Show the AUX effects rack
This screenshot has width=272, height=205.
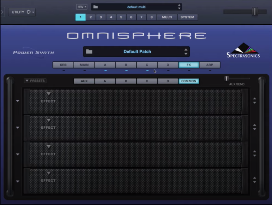[84, 81]
